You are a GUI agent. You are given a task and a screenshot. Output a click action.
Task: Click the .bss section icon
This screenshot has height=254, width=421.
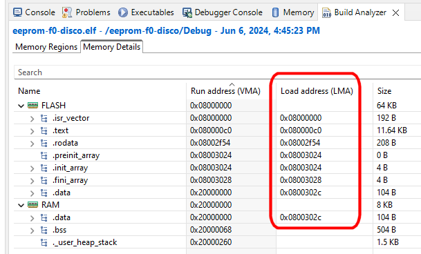(x=44, y=230)
